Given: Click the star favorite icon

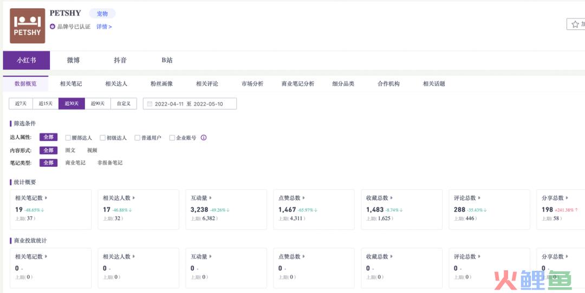Looking at the screenshot, I should click(x=575, y=24).
